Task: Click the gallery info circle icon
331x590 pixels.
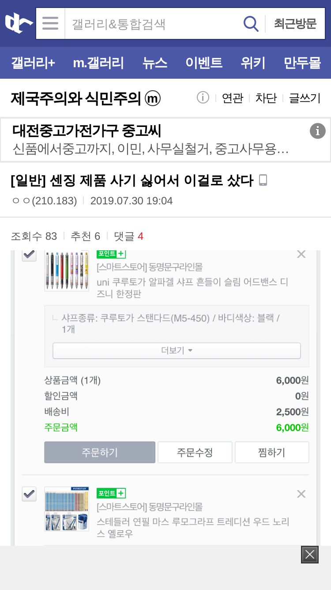Action: point(203,97)
